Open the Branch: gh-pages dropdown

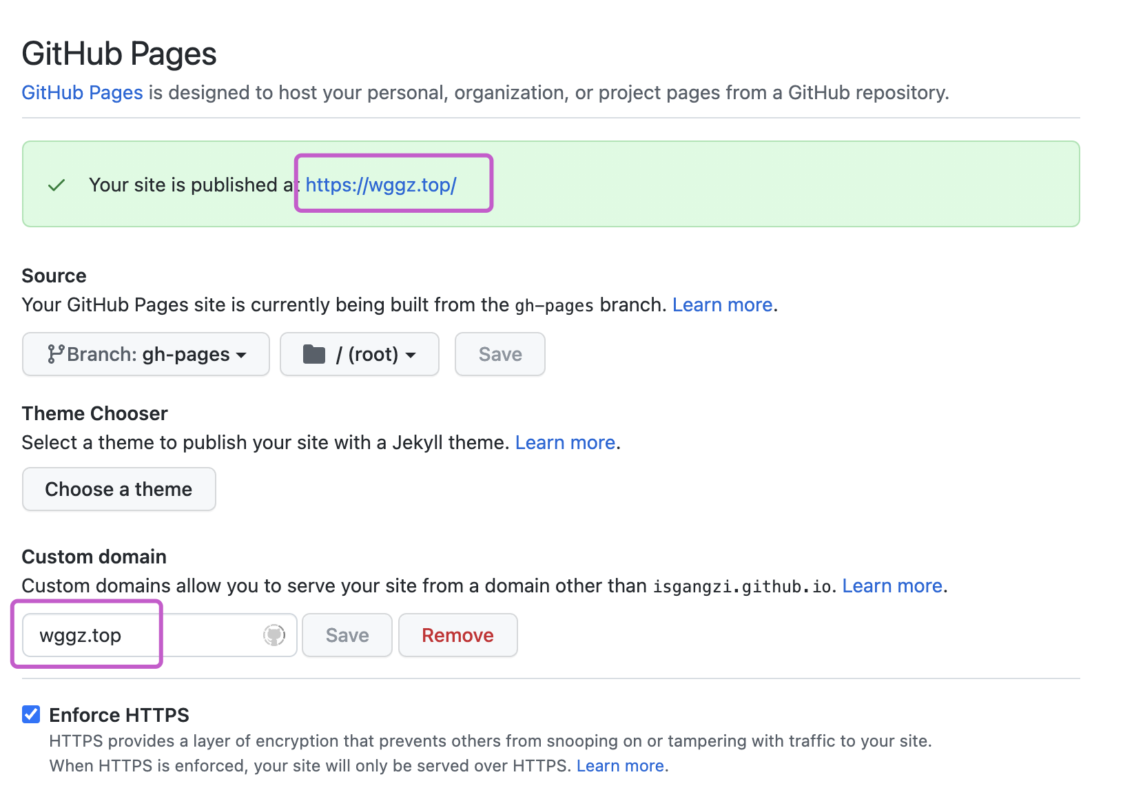point(146,354)
